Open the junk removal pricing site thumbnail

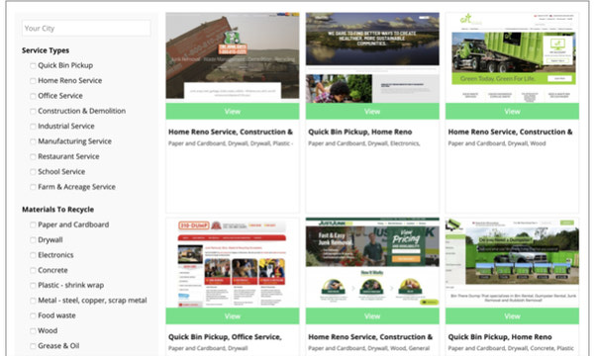tap(372, 263)
